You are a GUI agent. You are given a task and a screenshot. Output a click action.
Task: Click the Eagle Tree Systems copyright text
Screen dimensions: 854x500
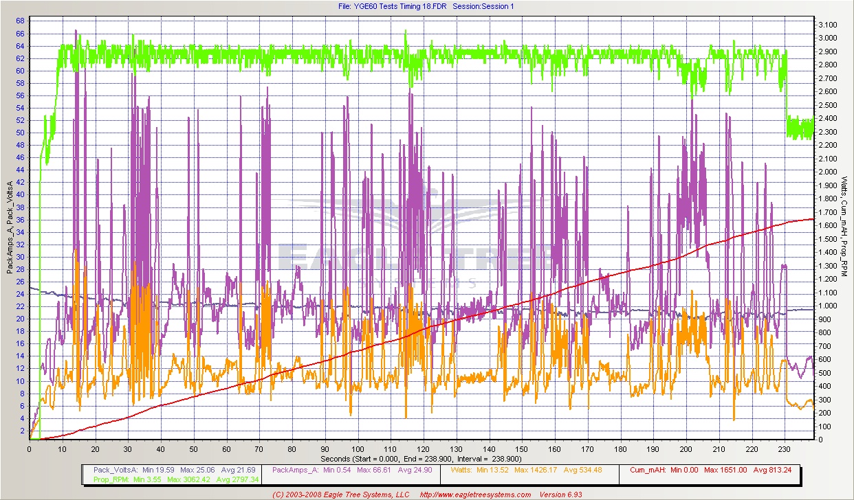(340, 495)
